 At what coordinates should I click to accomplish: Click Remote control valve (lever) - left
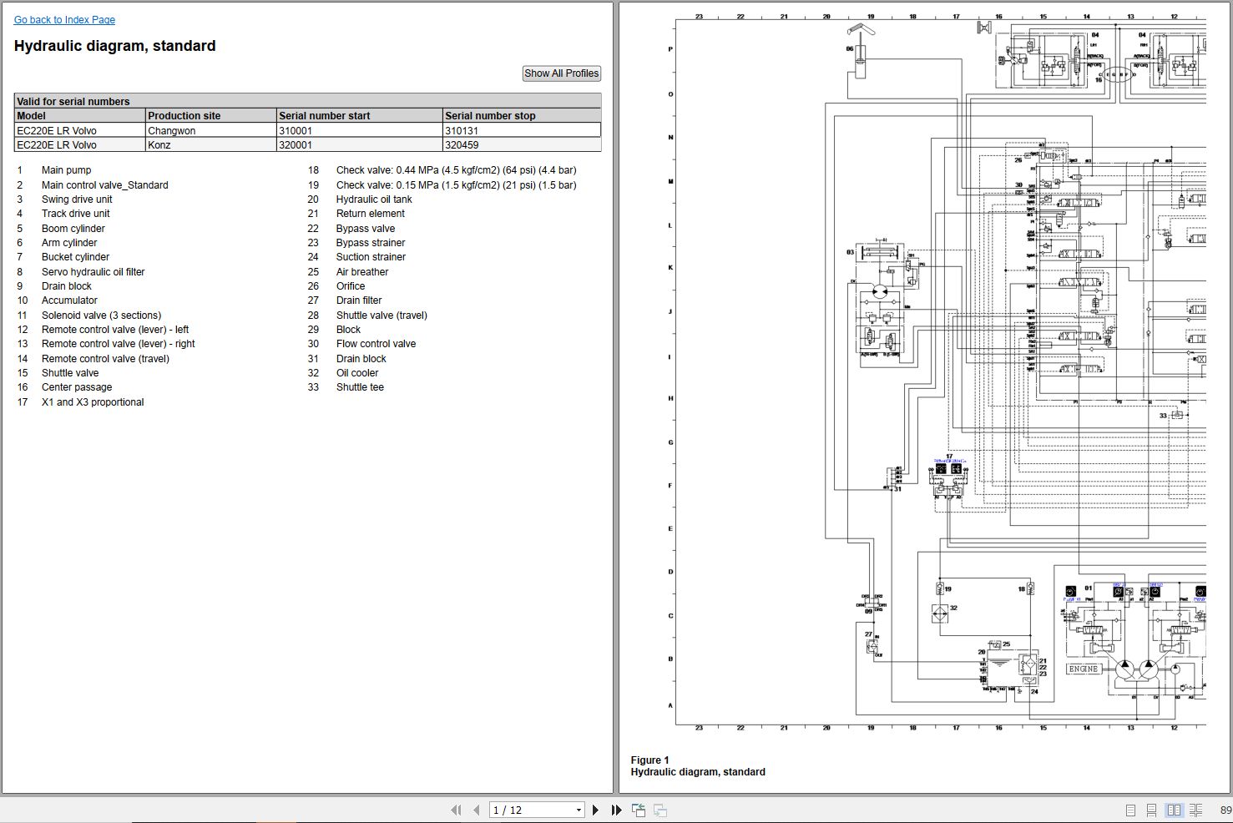[x=115, y=330]
